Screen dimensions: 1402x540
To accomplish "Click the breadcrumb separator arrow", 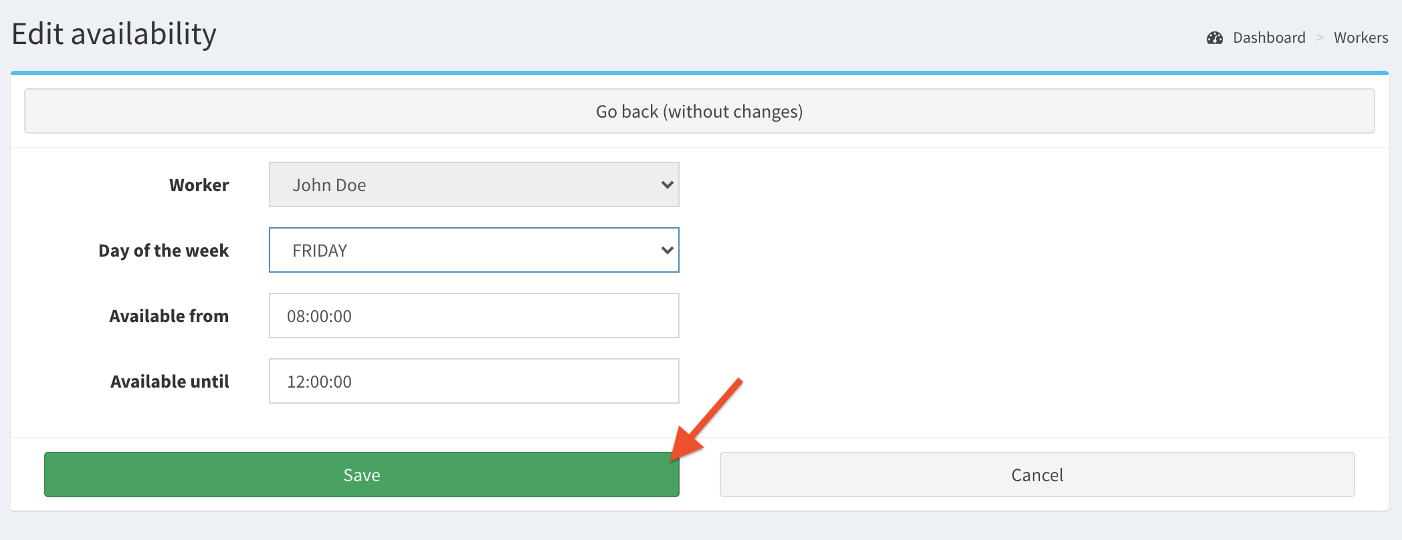I will point(1320,38).
